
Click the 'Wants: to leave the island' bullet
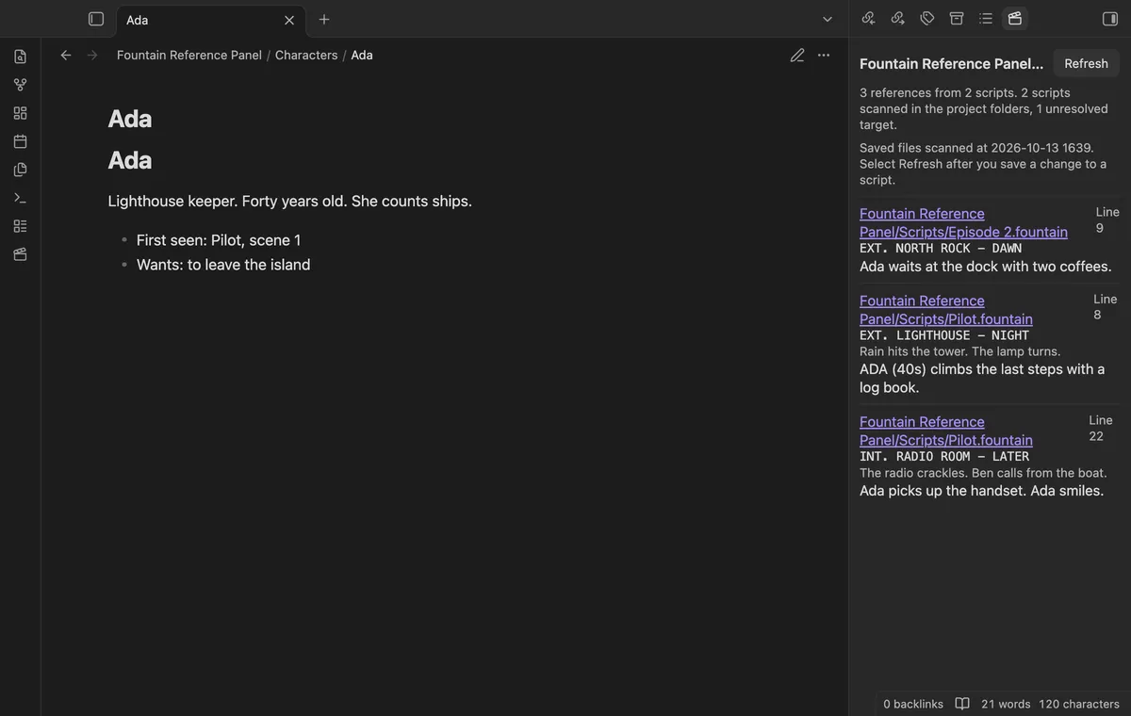pyautogui.click(x=223, y=265)
